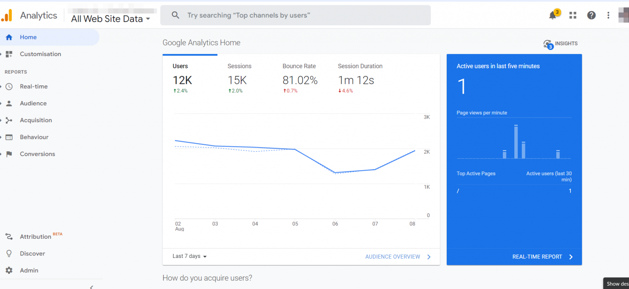Open the Audience Overview link

392,256
